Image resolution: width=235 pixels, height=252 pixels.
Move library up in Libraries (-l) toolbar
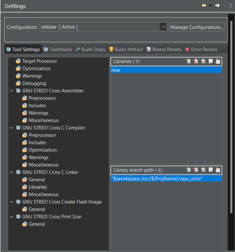[210, 61]
